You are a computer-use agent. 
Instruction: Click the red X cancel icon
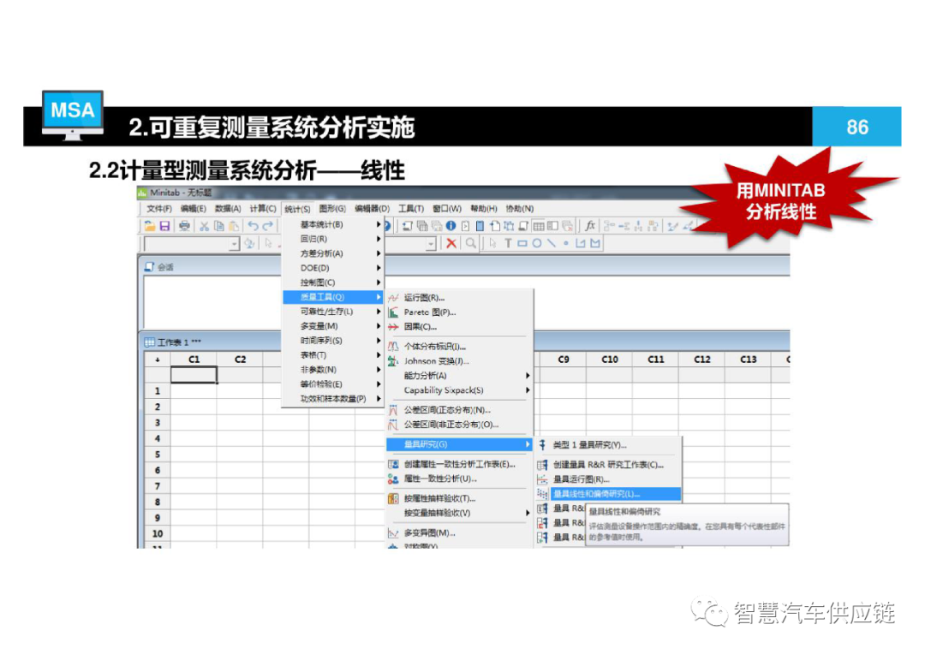tap(451, 243)
